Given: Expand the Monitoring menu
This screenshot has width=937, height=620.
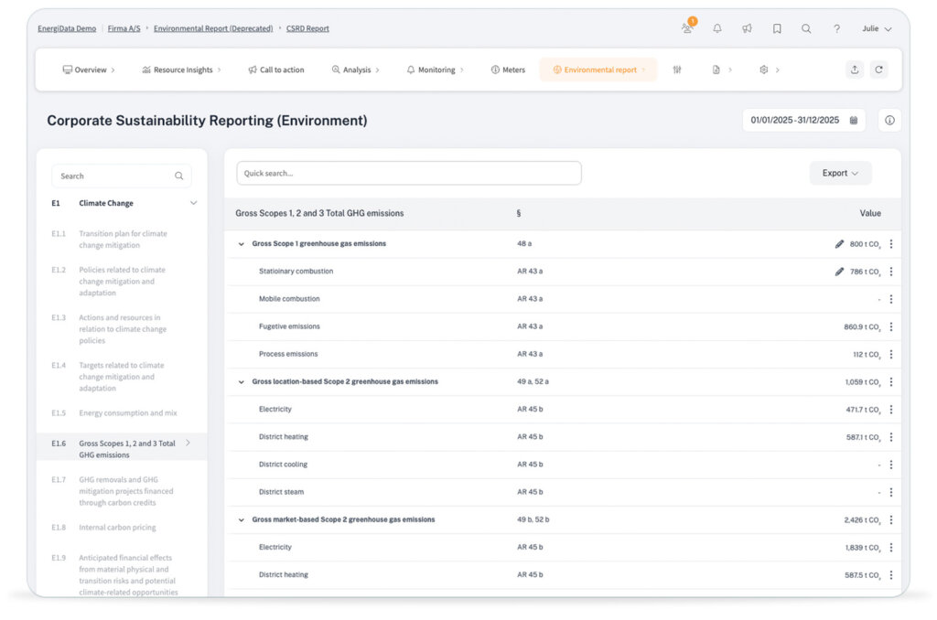Looking at the screenshot, I should click(x=435, y=69).
